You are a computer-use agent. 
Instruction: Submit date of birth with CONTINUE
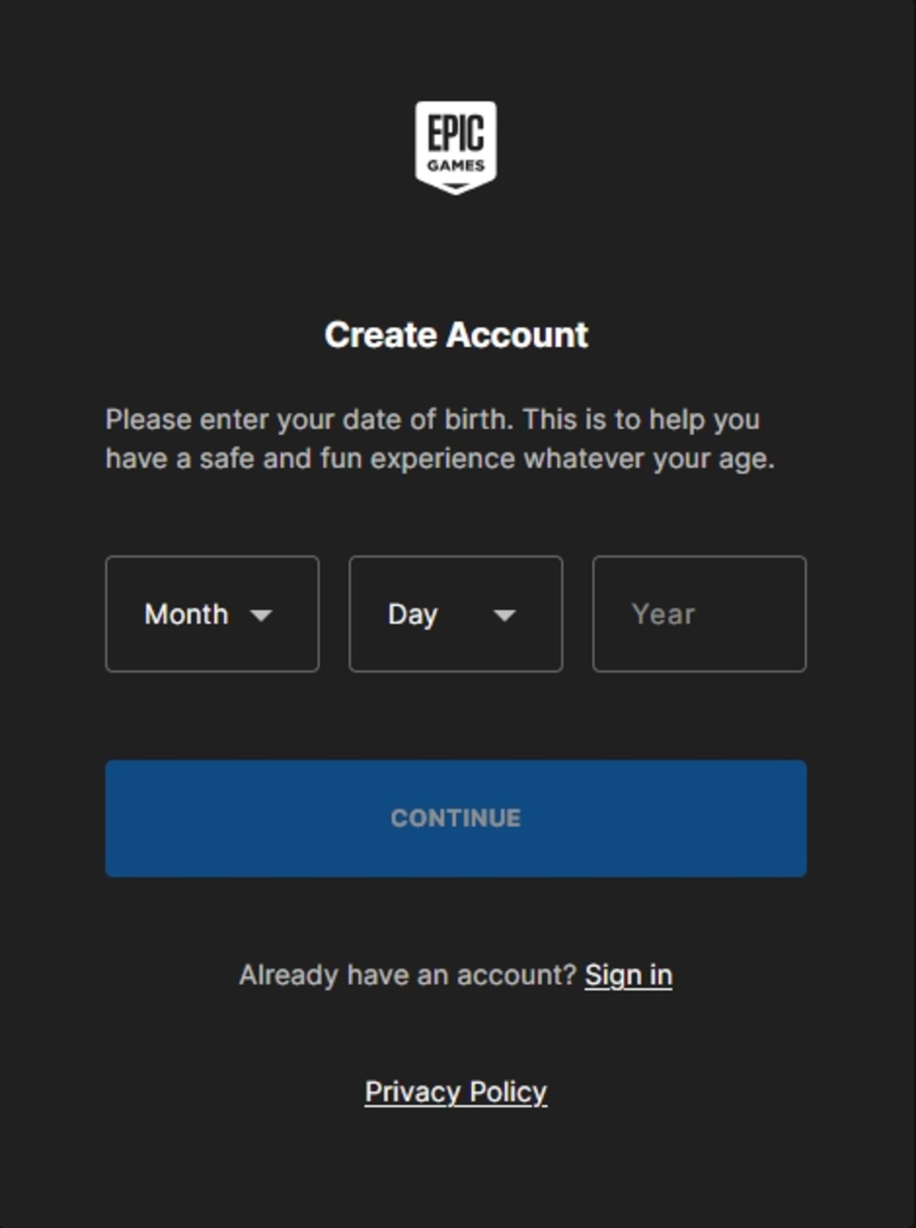pos(456,818)
